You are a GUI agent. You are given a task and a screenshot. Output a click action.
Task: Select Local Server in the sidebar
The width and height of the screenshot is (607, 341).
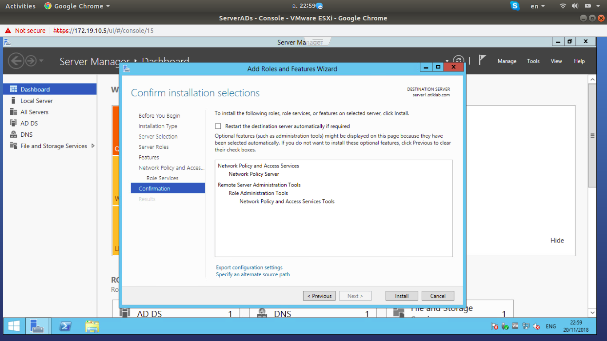tap(50, 101)
